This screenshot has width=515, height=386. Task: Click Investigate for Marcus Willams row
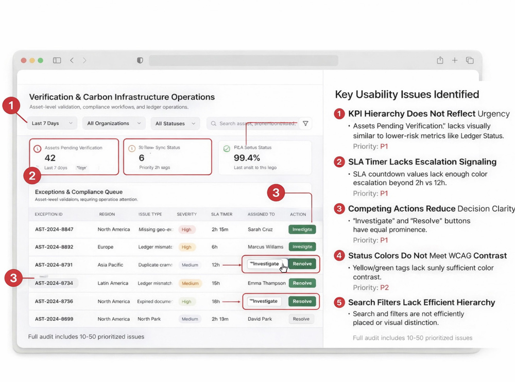pyautogui.click(x=302, y=247)
